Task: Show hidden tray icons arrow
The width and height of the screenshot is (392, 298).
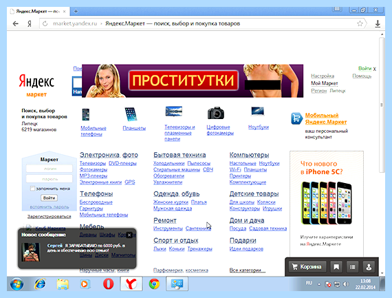Action: (x=319, y=284)
